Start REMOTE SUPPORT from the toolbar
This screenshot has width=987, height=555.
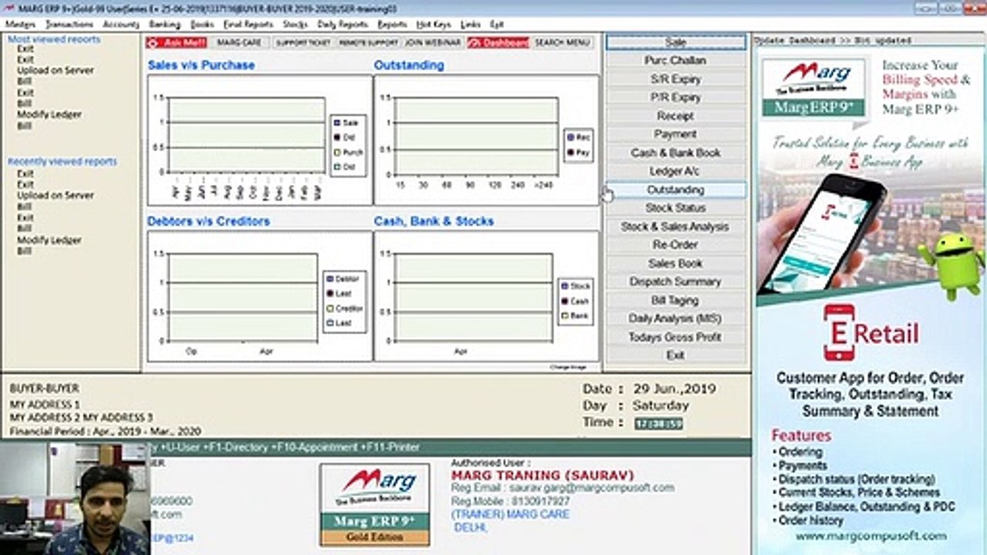[x=369, y=43]
